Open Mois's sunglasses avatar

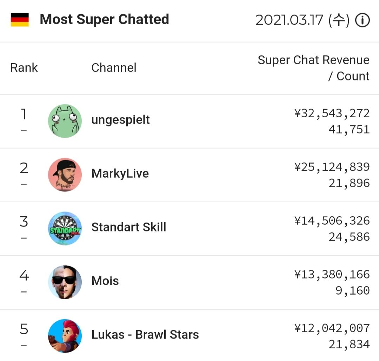(x=65, y=282)
